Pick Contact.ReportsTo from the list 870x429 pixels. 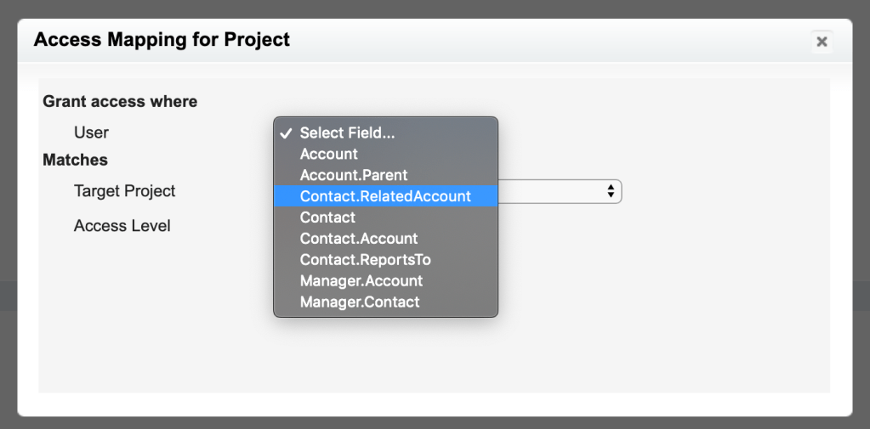click(x=366, y=260)
